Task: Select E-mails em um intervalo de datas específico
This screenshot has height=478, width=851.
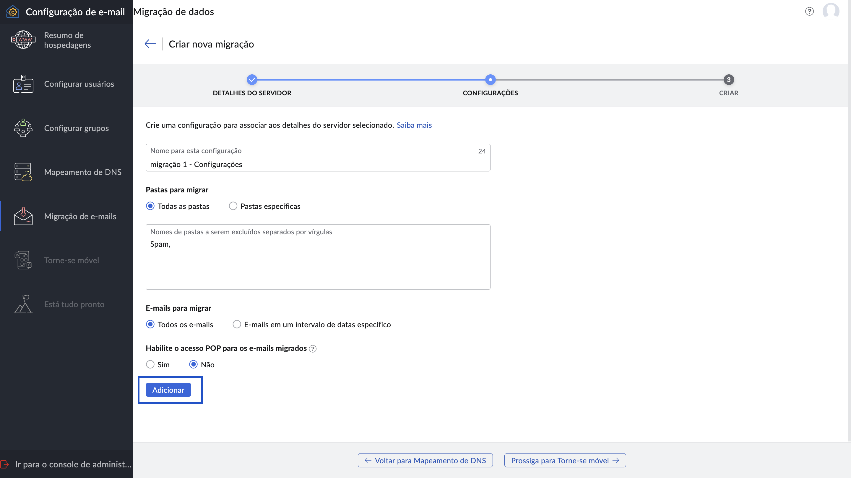Action: (236, 324)
